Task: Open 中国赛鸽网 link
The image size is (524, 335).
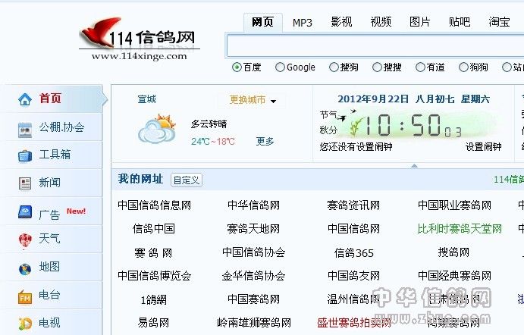Action: click(x=253, y=299)
